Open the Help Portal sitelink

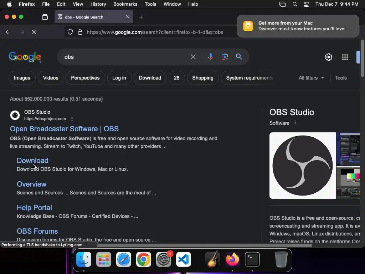click(x=34, y=208)
